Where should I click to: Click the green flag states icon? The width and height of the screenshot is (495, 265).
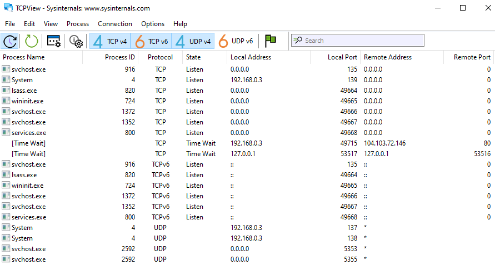[271, 41]
